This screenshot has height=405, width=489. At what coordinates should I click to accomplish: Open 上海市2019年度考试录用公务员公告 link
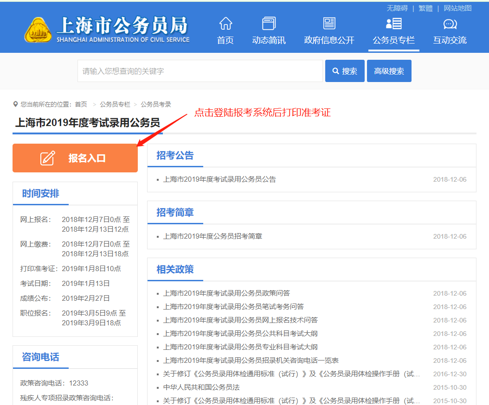click(219, 179)
